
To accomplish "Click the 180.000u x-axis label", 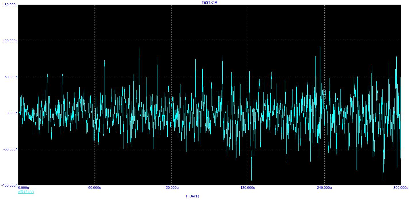I will 248,188.
